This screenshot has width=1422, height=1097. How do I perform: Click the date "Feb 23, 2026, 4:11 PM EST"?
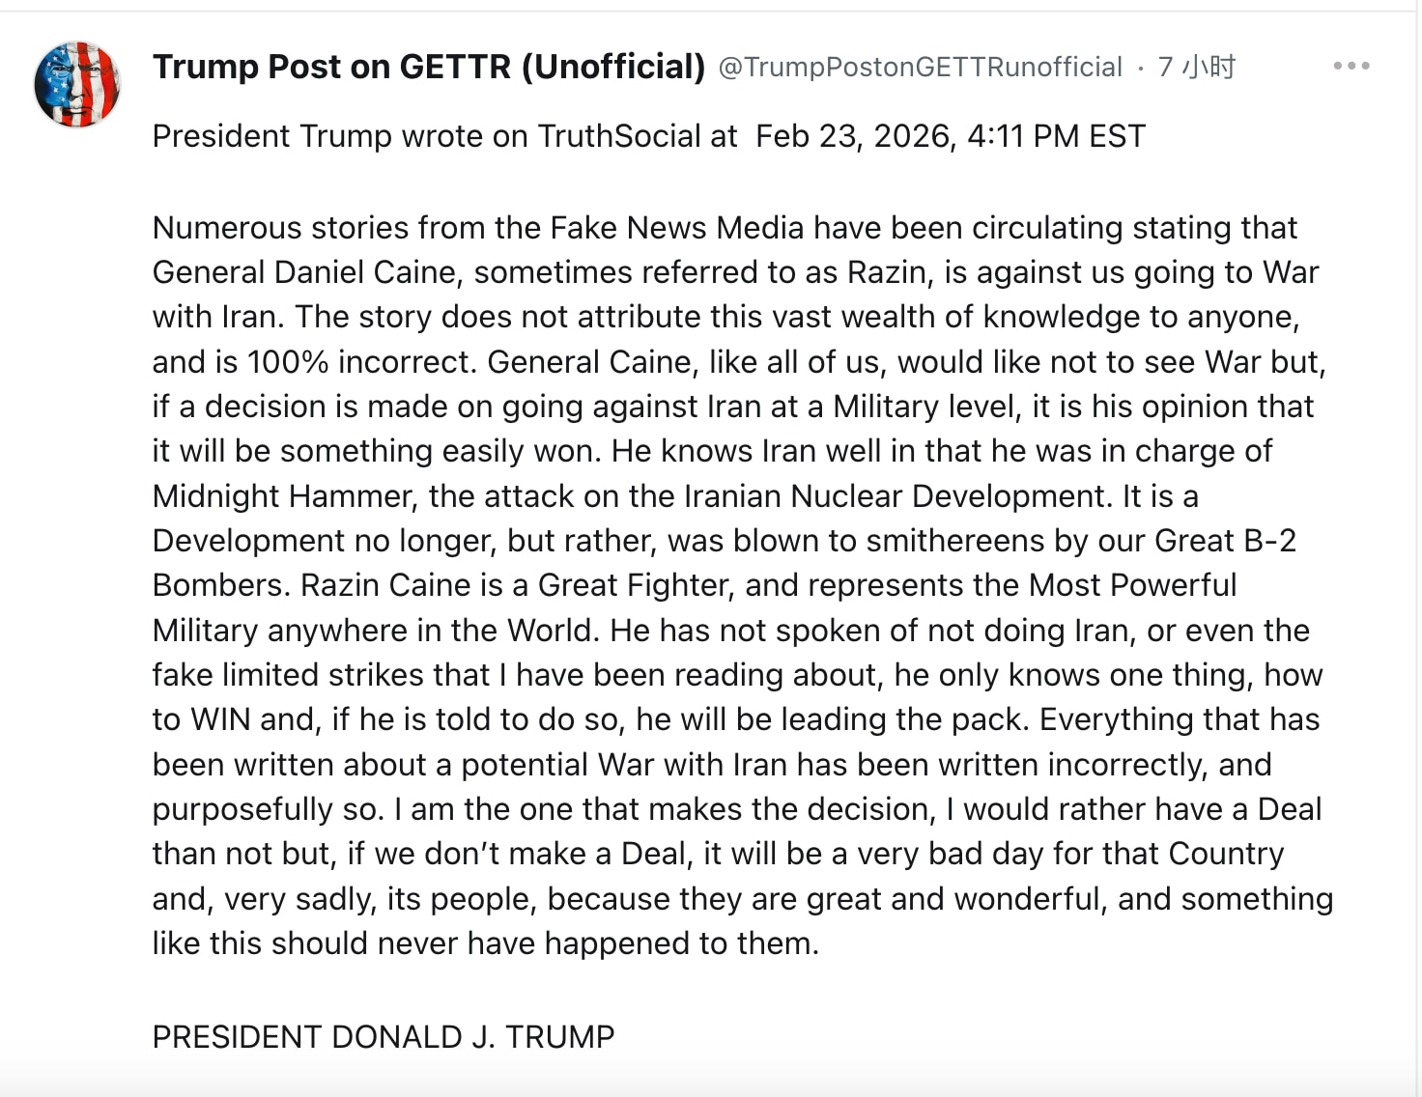coord(950,136)
